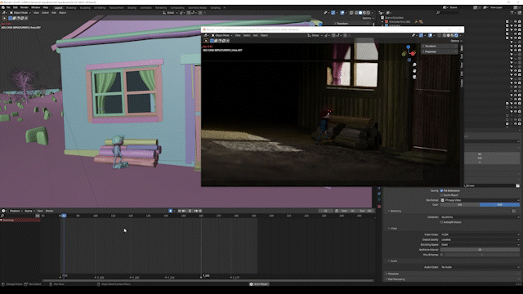This screenshot has width=523, height=294.
Task: Expand the Metadata panel
Action: 392,274
